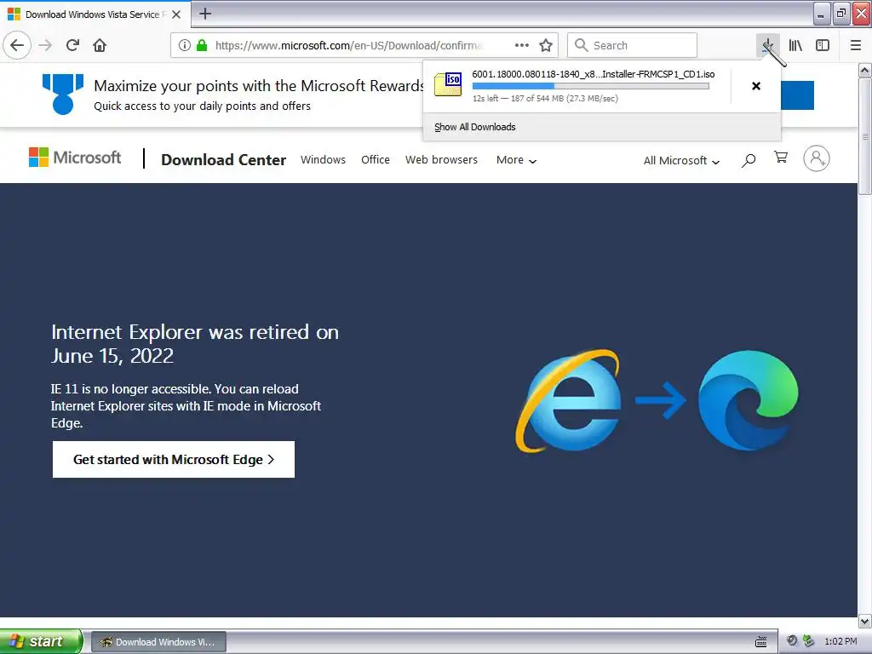Screen dimensions: 872x654
Task: Open the shopping cart
Action: [x=781, y=158]
